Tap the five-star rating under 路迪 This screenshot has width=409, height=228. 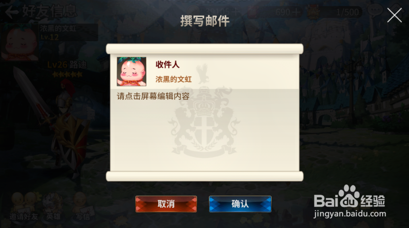(67, 75)
